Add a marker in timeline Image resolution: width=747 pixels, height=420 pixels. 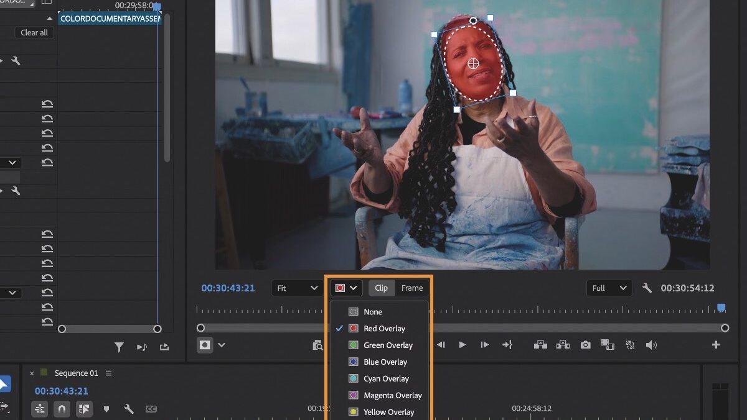click(106, 409)
